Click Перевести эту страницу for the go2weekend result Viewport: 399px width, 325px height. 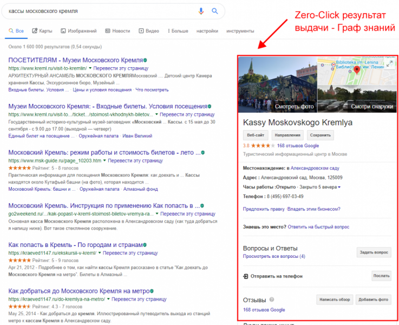pos(188,214)
